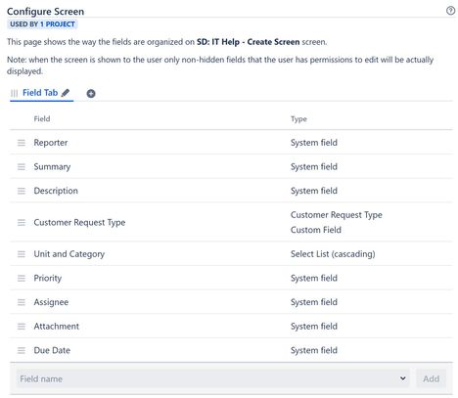458x398 pixels.
Task: Click the drag handle beside Reporter
Action: point(22,143)
